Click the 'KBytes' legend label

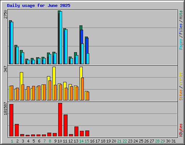(x=181, y=130)
